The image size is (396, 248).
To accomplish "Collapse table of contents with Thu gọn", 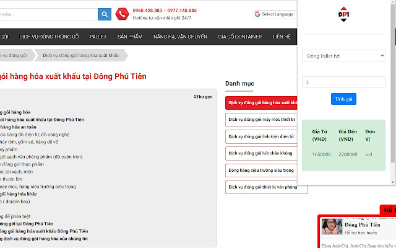I will pos(203,97).
